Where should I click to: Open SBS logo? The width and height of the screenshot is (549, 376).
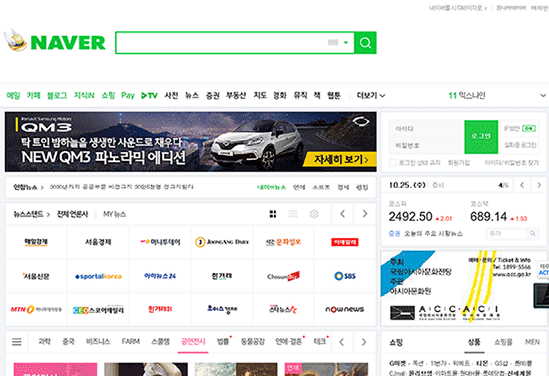click(345, 276)
